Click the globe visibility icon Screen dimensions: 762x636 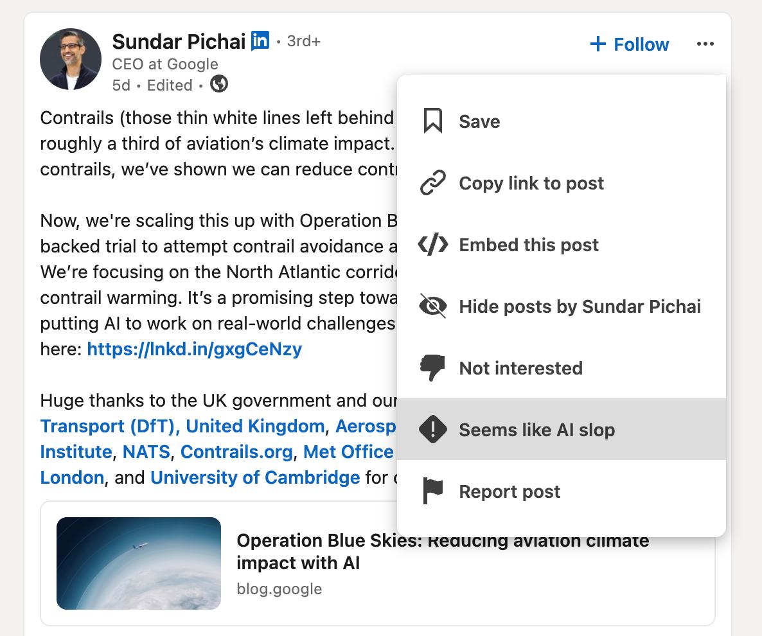219,84
